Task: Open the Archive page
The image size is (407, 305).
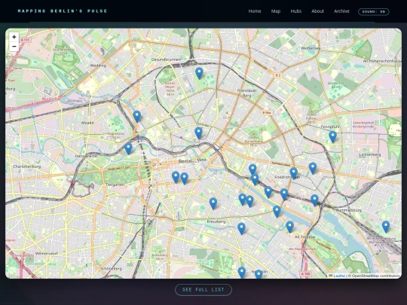Action: tap(341, 11)
